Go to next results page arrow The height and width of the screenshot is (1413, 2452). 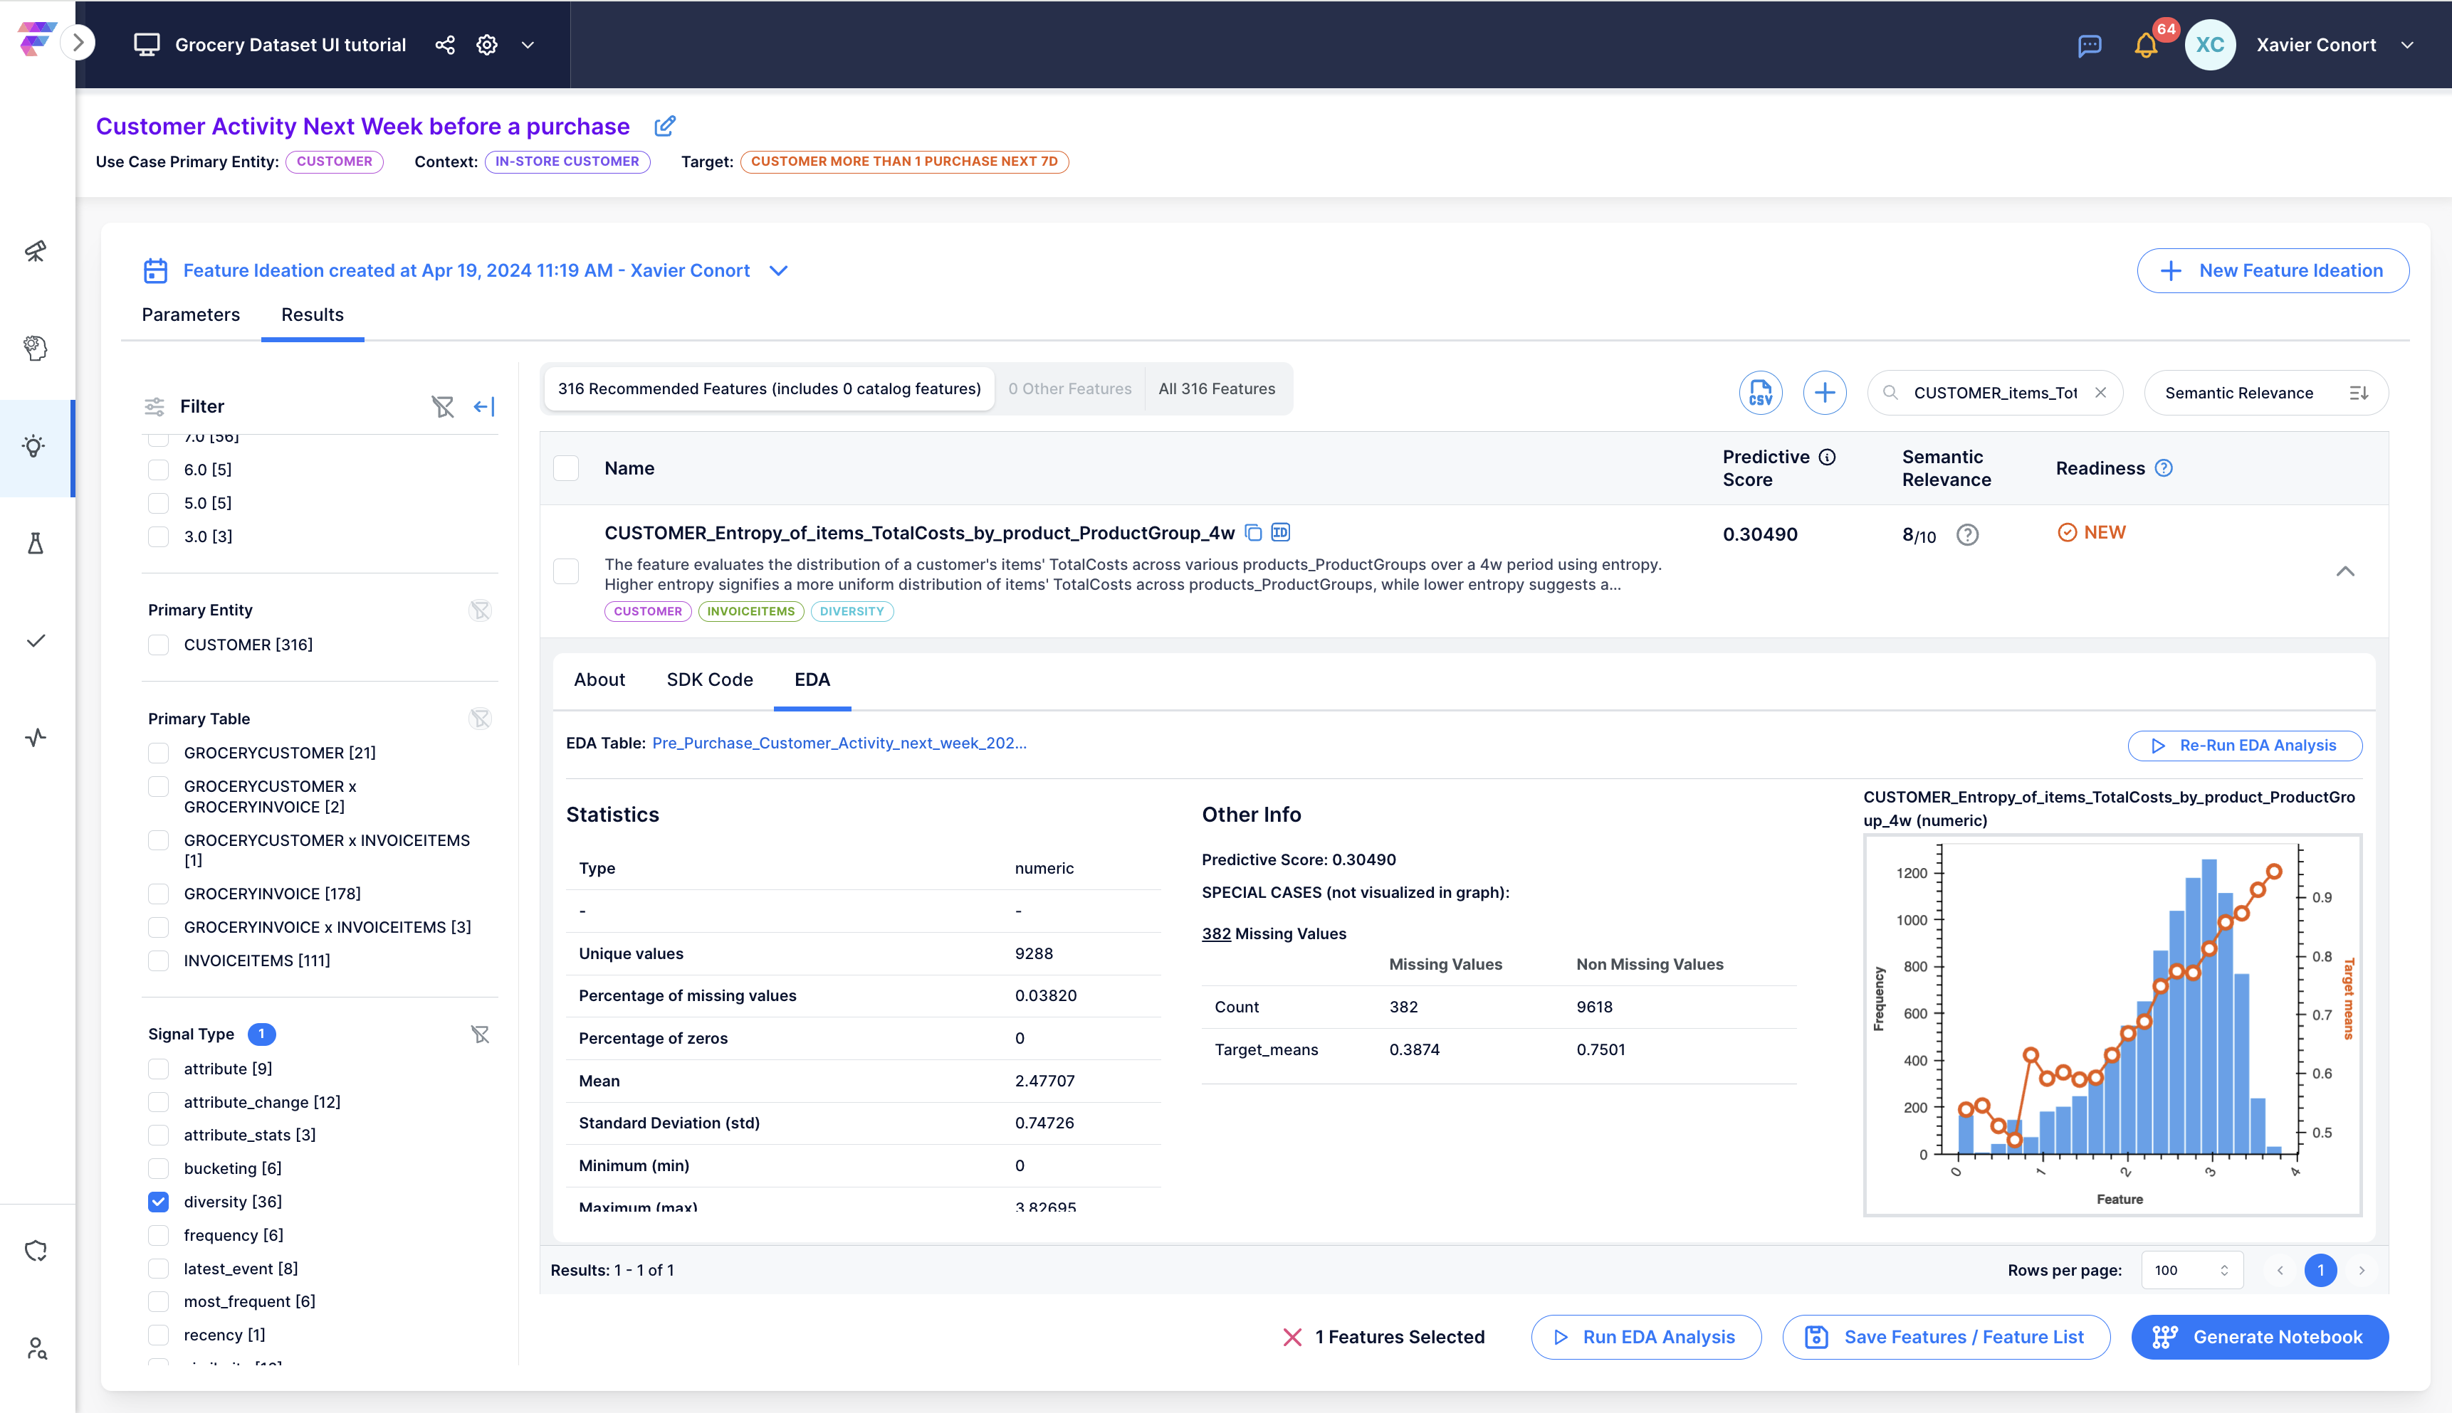[2362, 1270]
